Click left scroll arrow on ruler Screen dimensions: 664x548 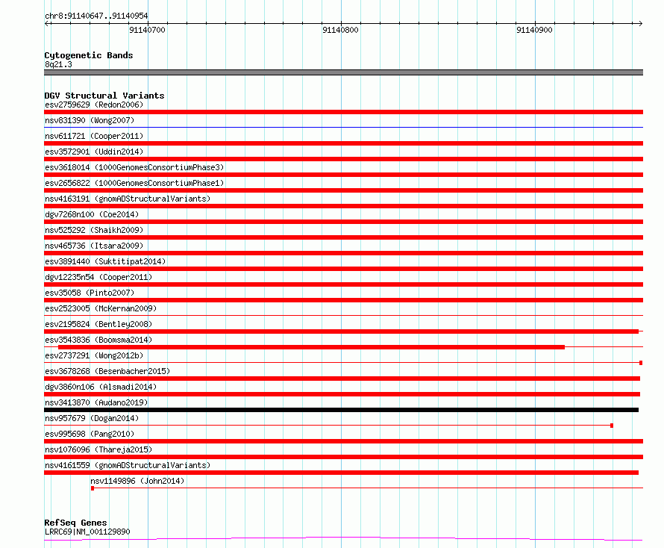point(46,24)
